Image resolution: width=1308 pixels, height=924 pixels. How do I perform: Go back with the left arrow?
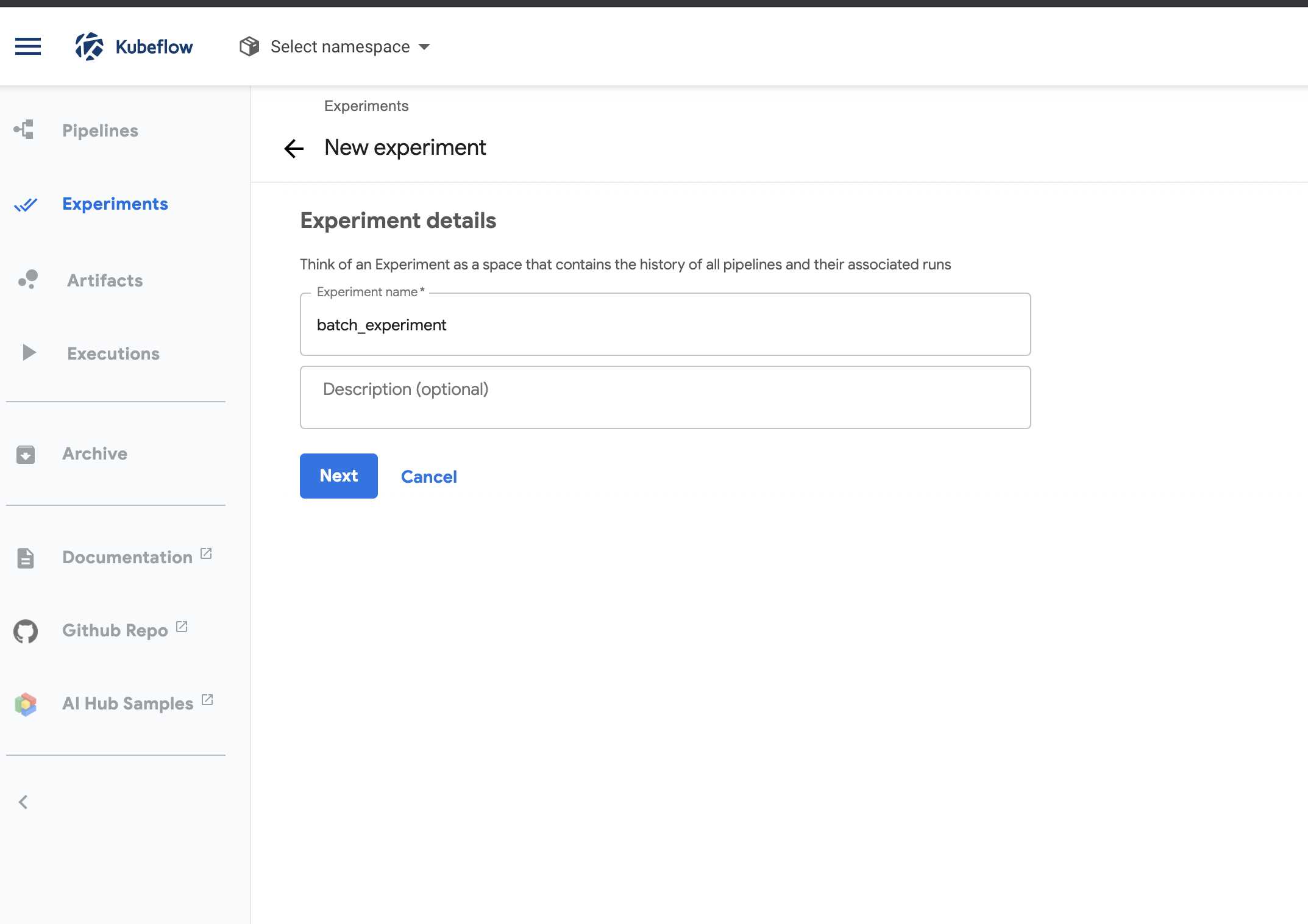click(294, 148)
